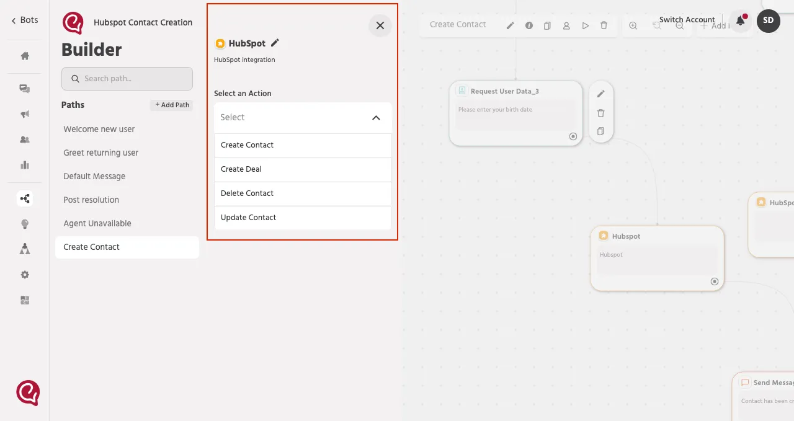Click the HubSpot integration description text

[x=244, y=60]
